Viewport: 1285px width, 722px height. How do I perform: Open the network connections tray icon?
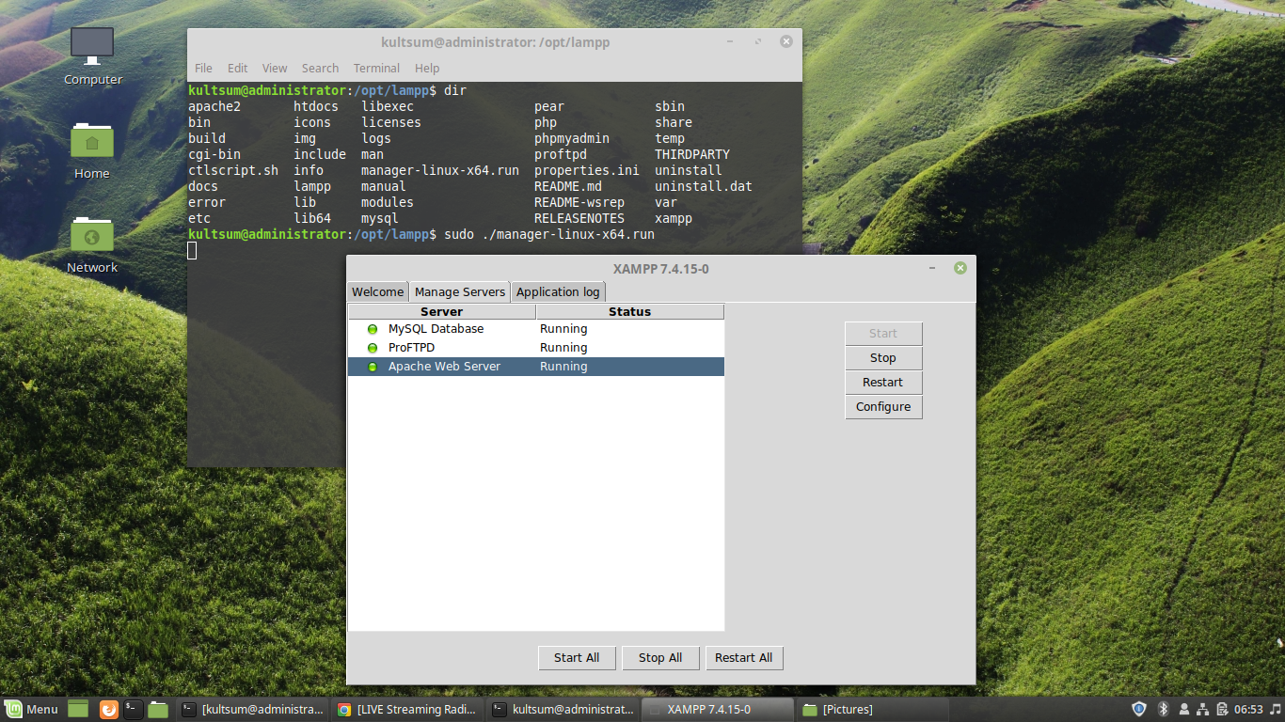[1202, 709]
